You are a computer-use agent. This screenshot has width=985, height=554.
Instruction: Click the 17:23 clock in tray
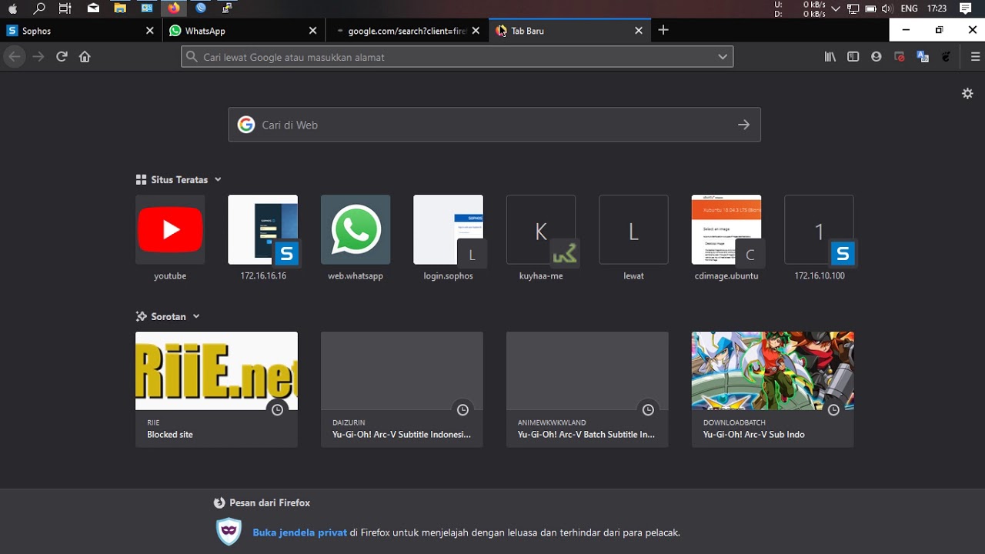pos(937,8)
